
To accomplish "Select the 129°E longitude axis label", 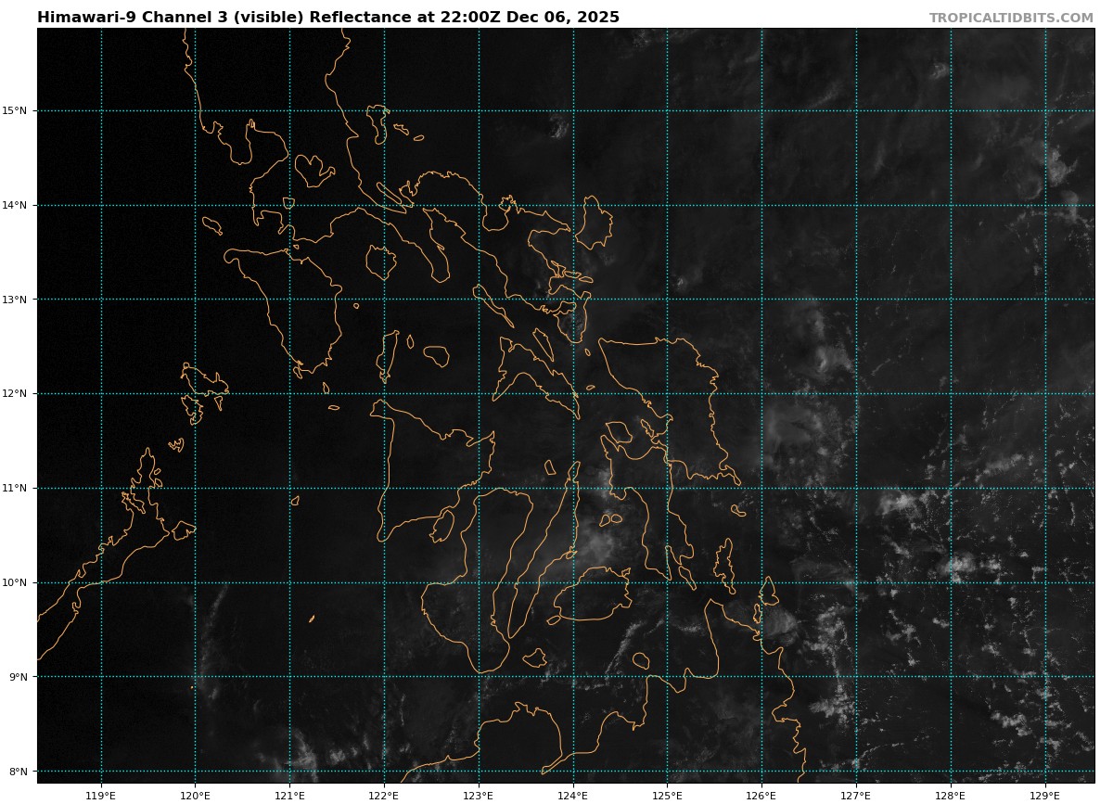I will coord(1044,795).
